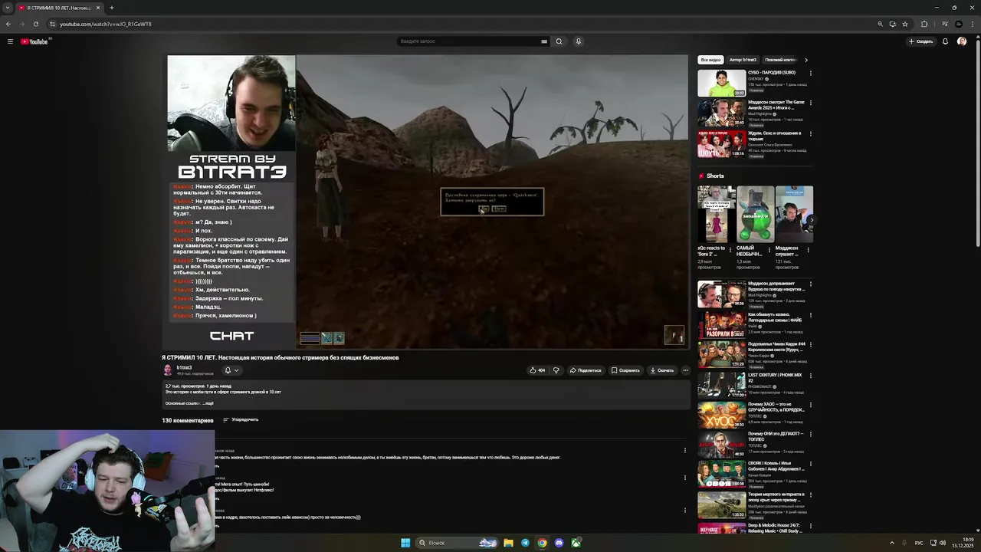This screenshot has height=552, width=981.
Task: Open the YouTube hamburger guide menu
Action: [x=10, y=41]
